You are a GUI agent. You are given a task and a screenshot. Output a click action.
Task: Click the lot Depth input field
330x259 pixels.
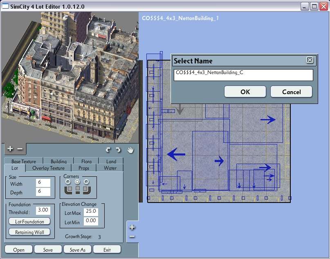click(x=43, y=191)
